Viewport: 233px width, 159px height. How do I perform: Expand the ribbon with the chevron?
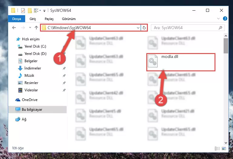pos(218,19)
